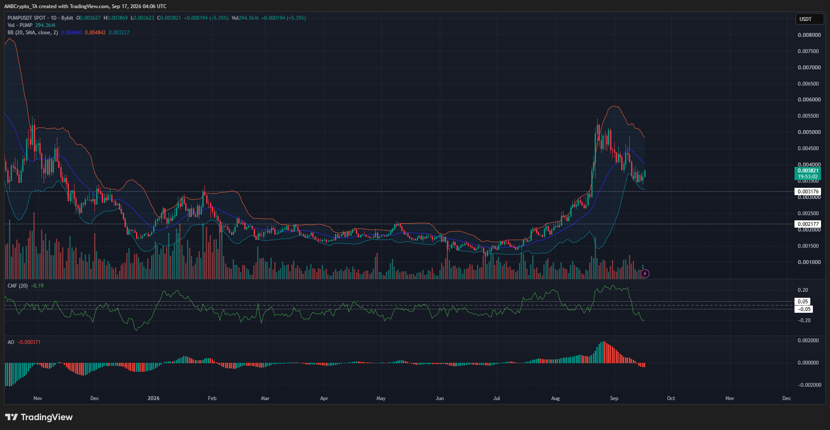Click the Jun label on time axis
The width and height of the screenshot is (830, 430).
tap(440, 398)
